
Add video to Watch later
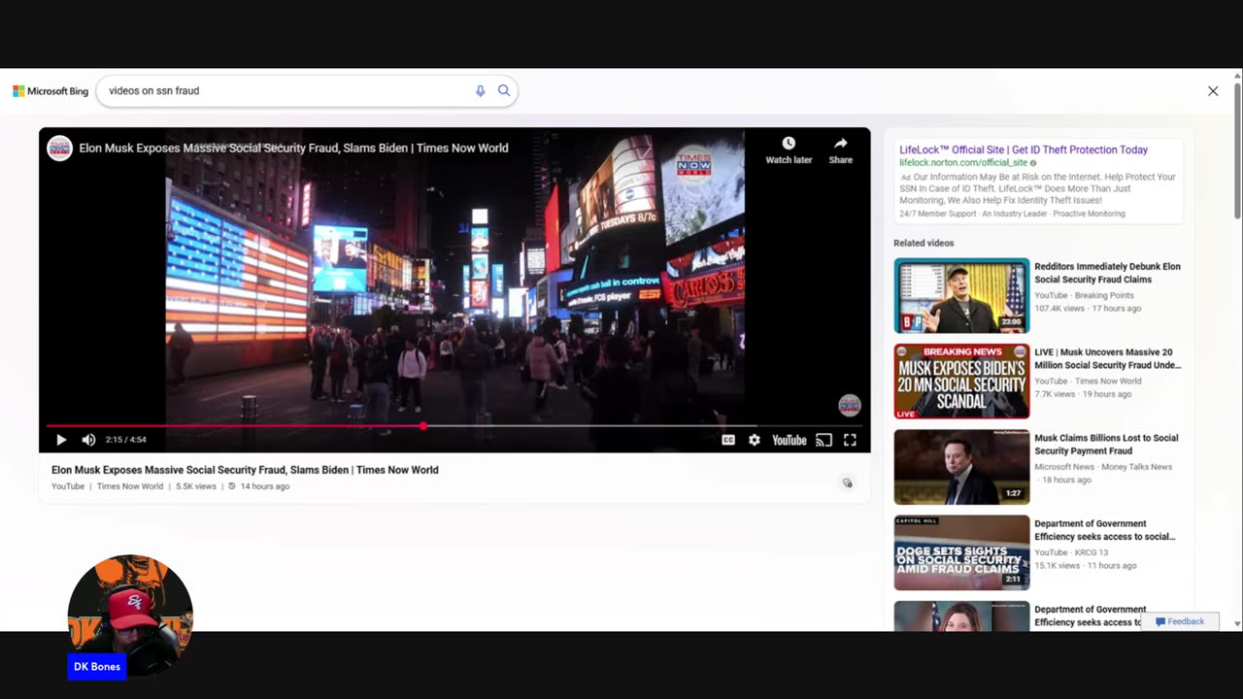click(789, 150)
